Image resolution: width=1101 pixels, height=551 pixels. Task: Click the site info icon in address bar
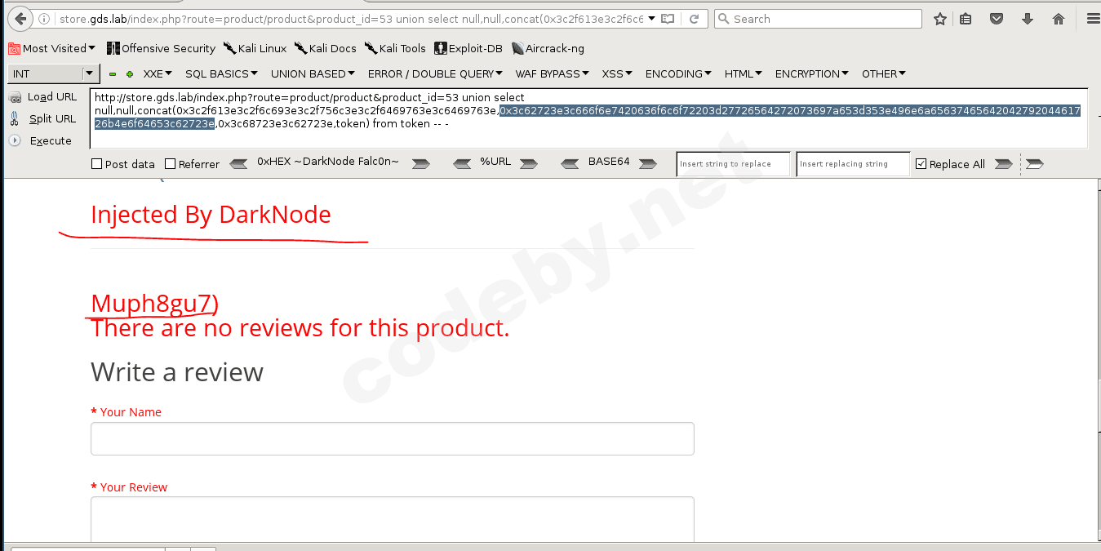pos(43,19)
